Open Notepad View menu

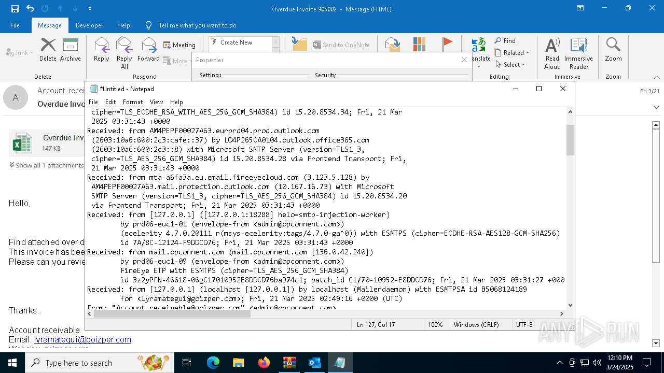pos(156,102)
